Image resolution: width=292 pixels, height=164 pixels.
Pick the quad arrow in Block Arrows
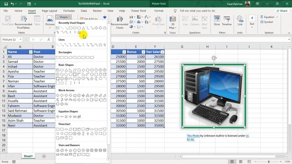pyautogui.click(x=83, y=95)
